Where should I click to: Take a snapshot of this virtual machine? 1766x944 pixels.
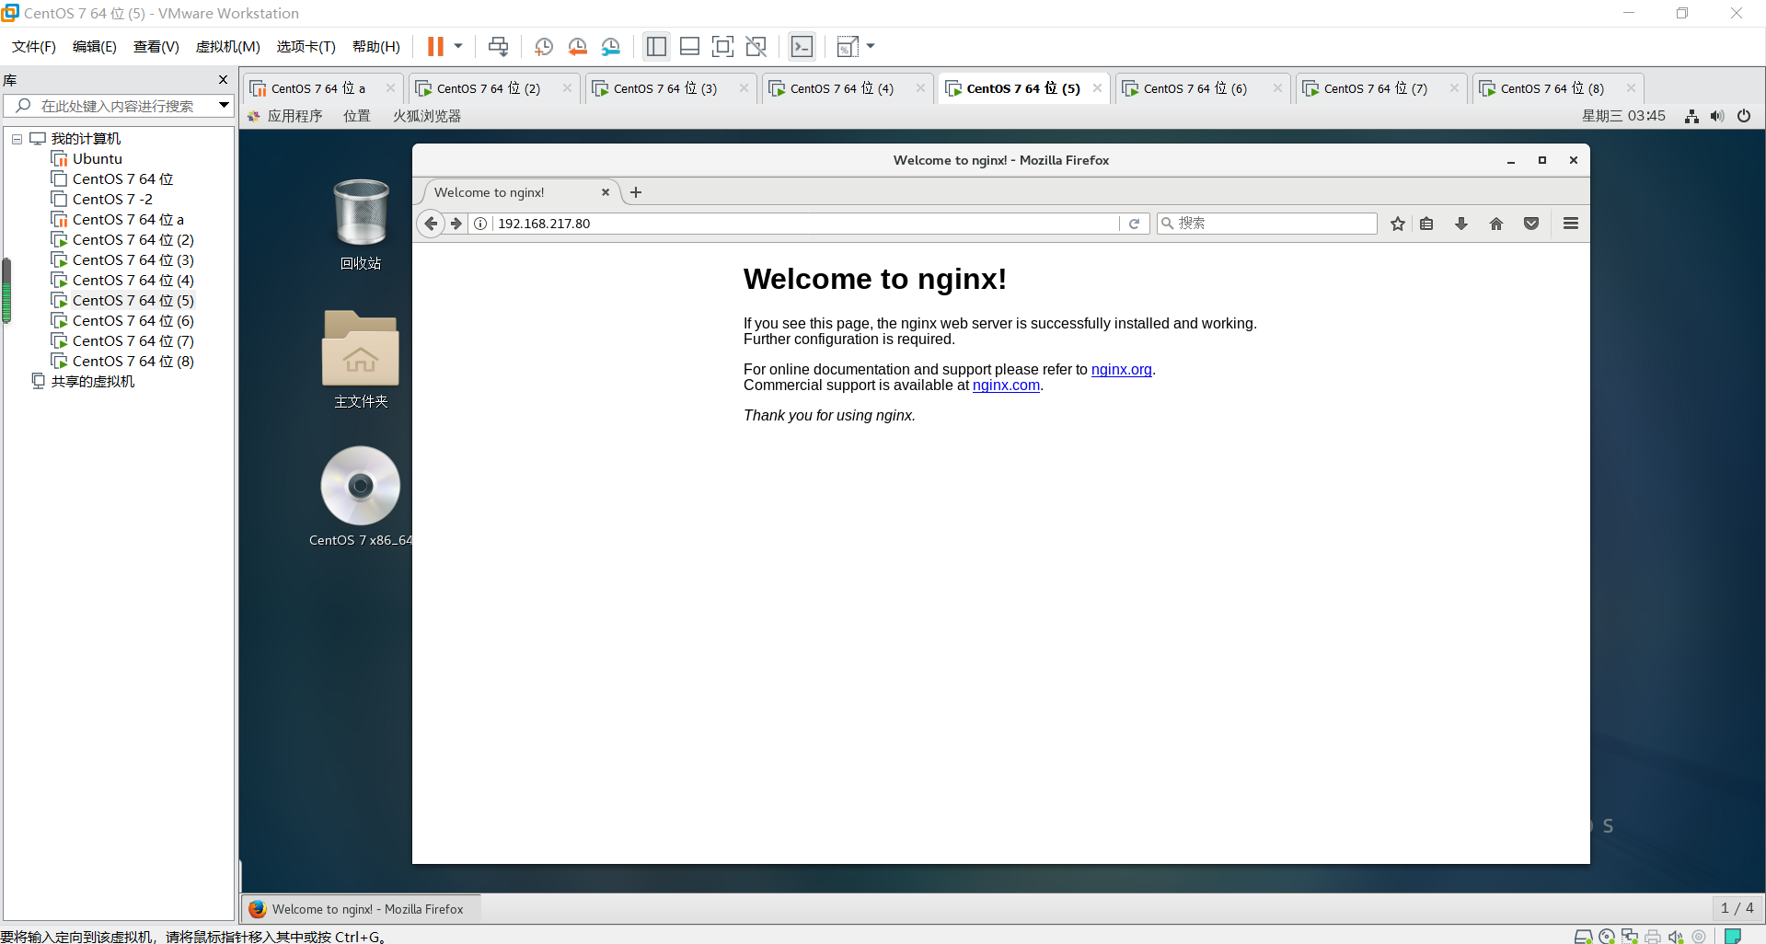(544, 47)
